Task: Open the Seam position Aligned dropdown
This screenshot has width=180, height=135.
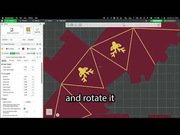Action: (x=29, y=102)
